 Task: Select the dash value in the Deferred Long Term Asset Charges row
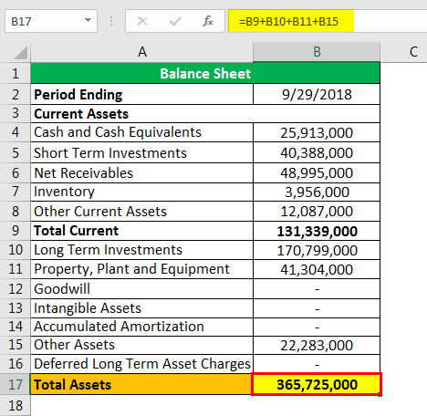pos(317,364)
